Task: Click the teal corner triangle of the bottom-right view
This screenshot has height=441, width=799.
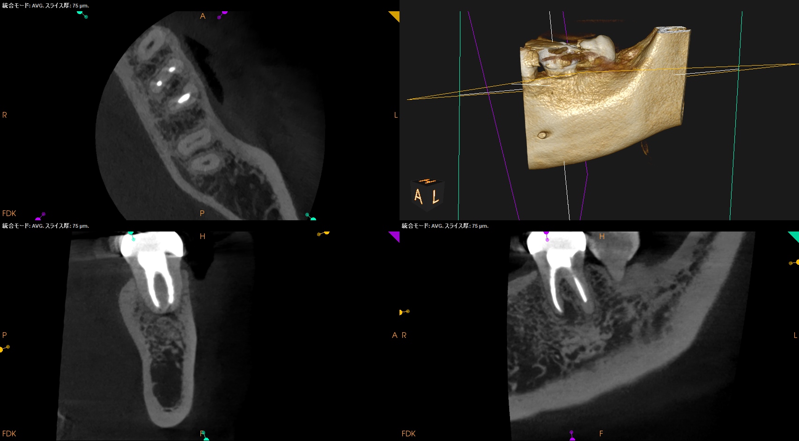Action: [794, 236]
